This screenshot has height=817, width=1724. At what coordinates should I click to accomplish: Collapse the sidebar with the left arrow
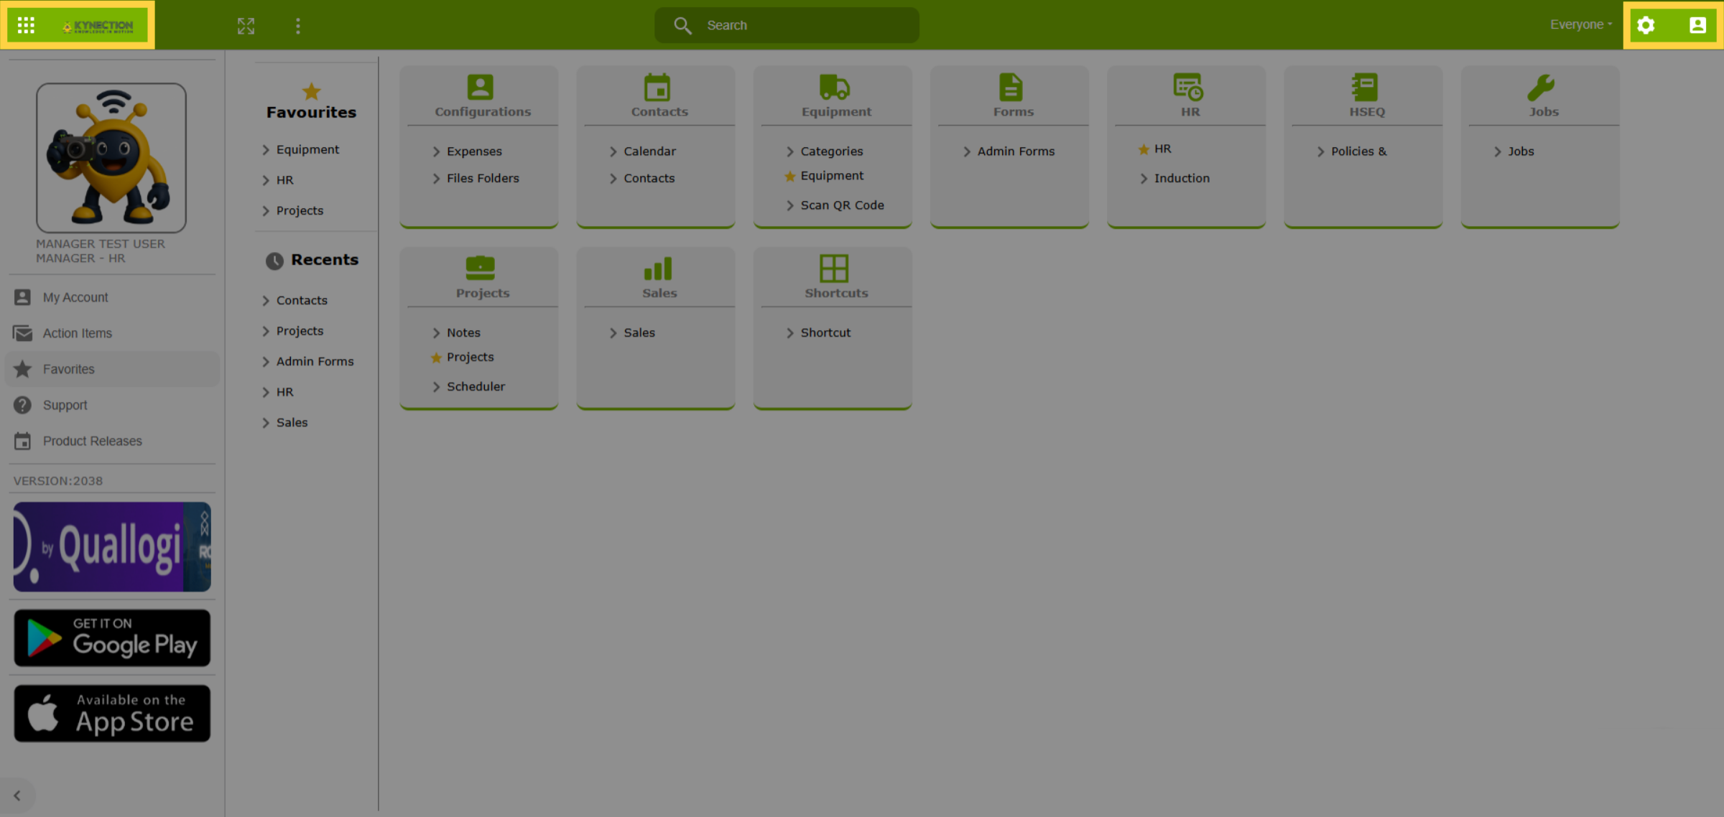click(17, 795)
